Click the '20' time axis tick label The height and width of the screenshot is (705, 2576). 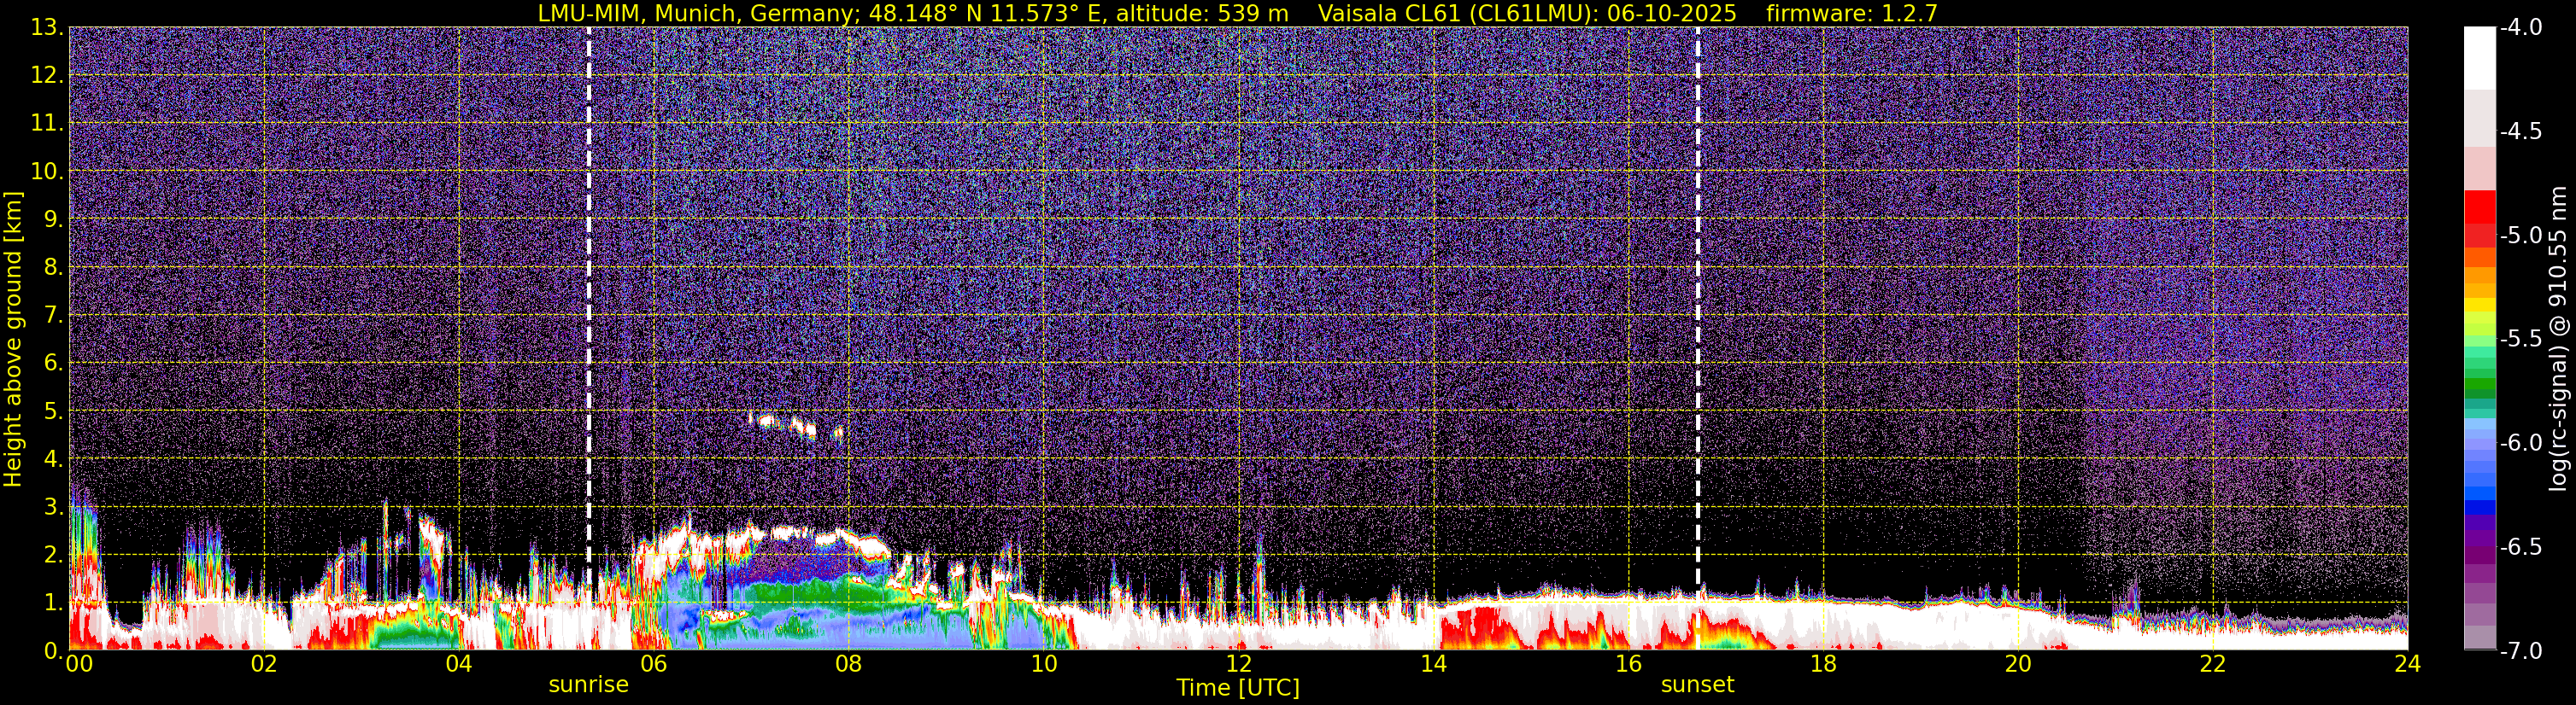[2018, 664]
